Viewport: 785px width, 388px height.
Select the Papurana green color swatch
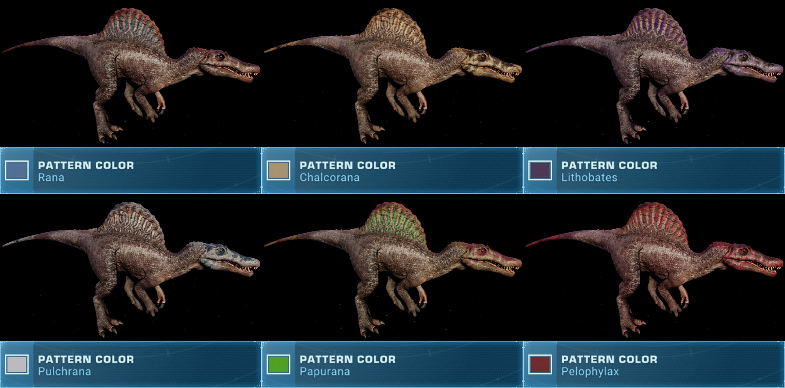point(278,364)
